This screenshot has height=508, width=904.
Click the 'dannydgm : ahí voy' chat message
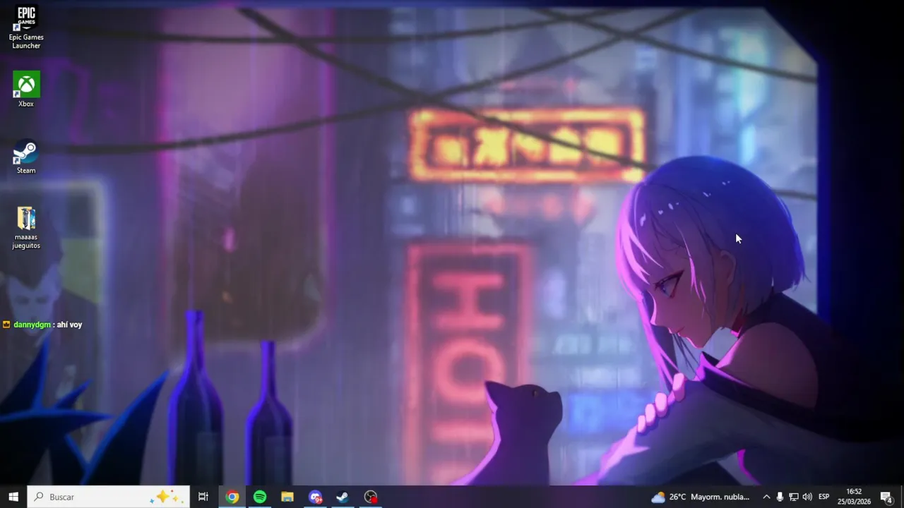pyautogui.click(x=42, y=325)
